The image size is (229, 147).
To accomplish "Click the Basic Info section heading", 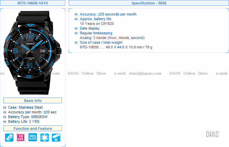I will click(33, 101).
